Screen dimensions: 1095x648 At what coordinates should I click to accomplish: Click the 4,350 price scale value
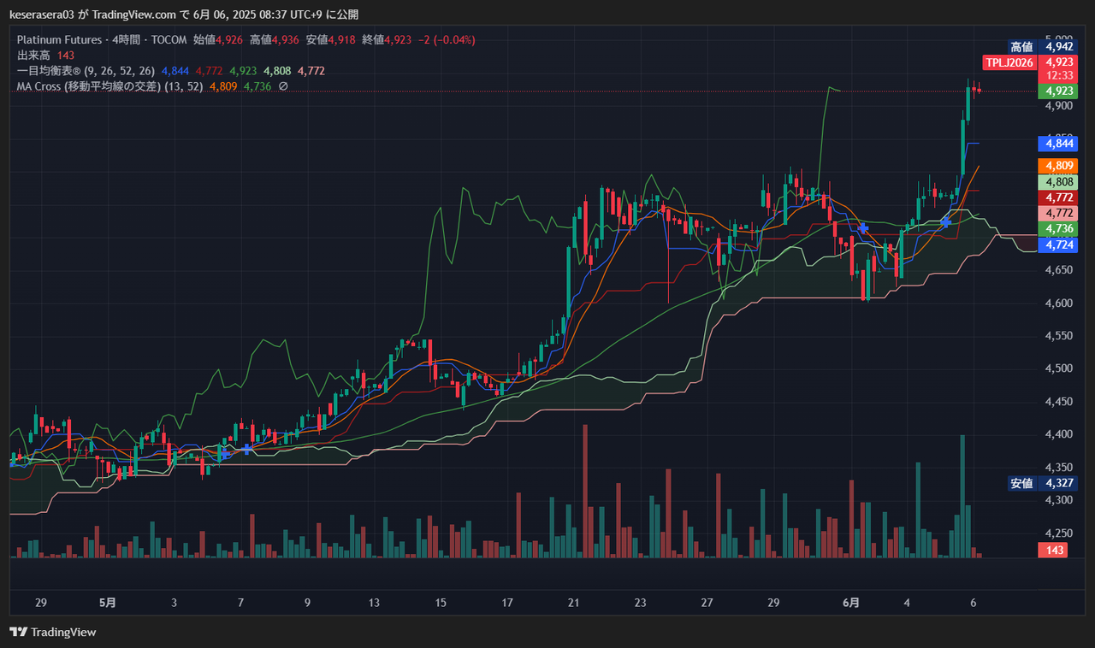click(1059, 468)
